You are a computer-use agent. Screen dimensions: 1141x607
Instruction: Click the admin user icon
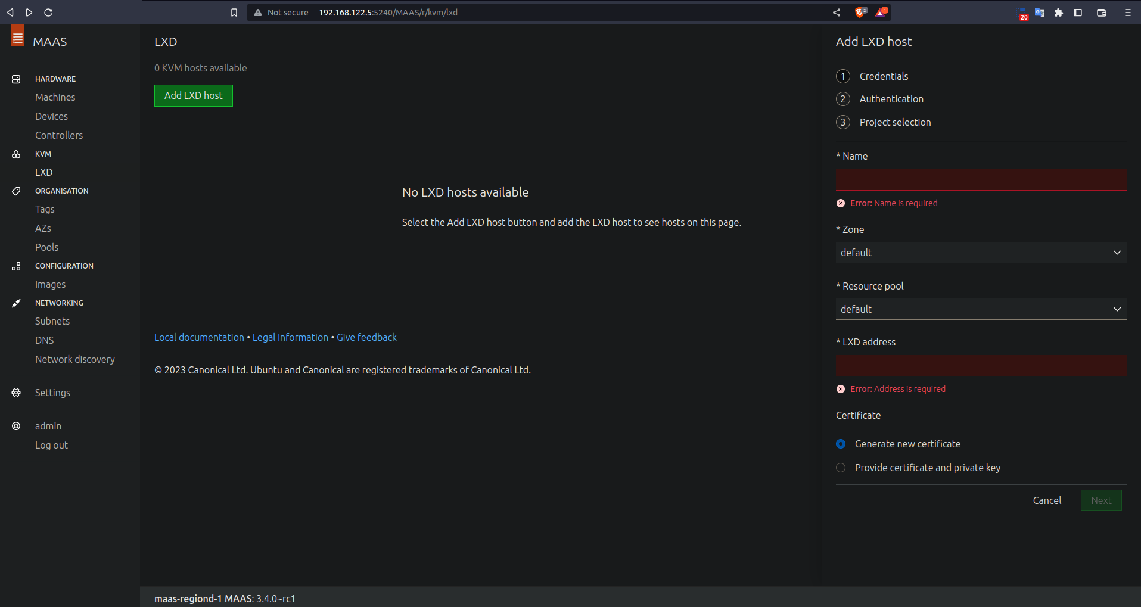pos(16,426)
